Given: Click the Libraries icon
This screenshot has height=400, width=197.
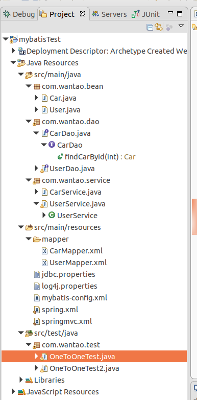Looking at the screenshot, I should tap(29, 380).
